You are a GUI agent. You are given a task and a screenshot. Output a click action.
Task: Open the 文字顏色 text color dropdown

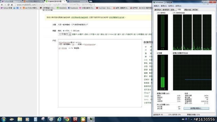pos(64,34)
